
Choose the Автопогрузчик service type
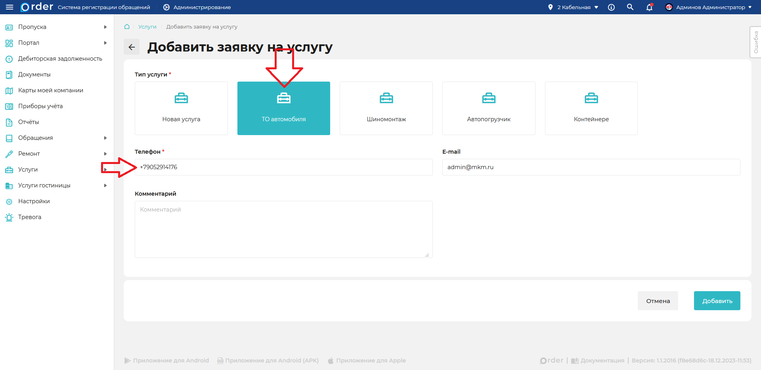[x=489, y=108]
